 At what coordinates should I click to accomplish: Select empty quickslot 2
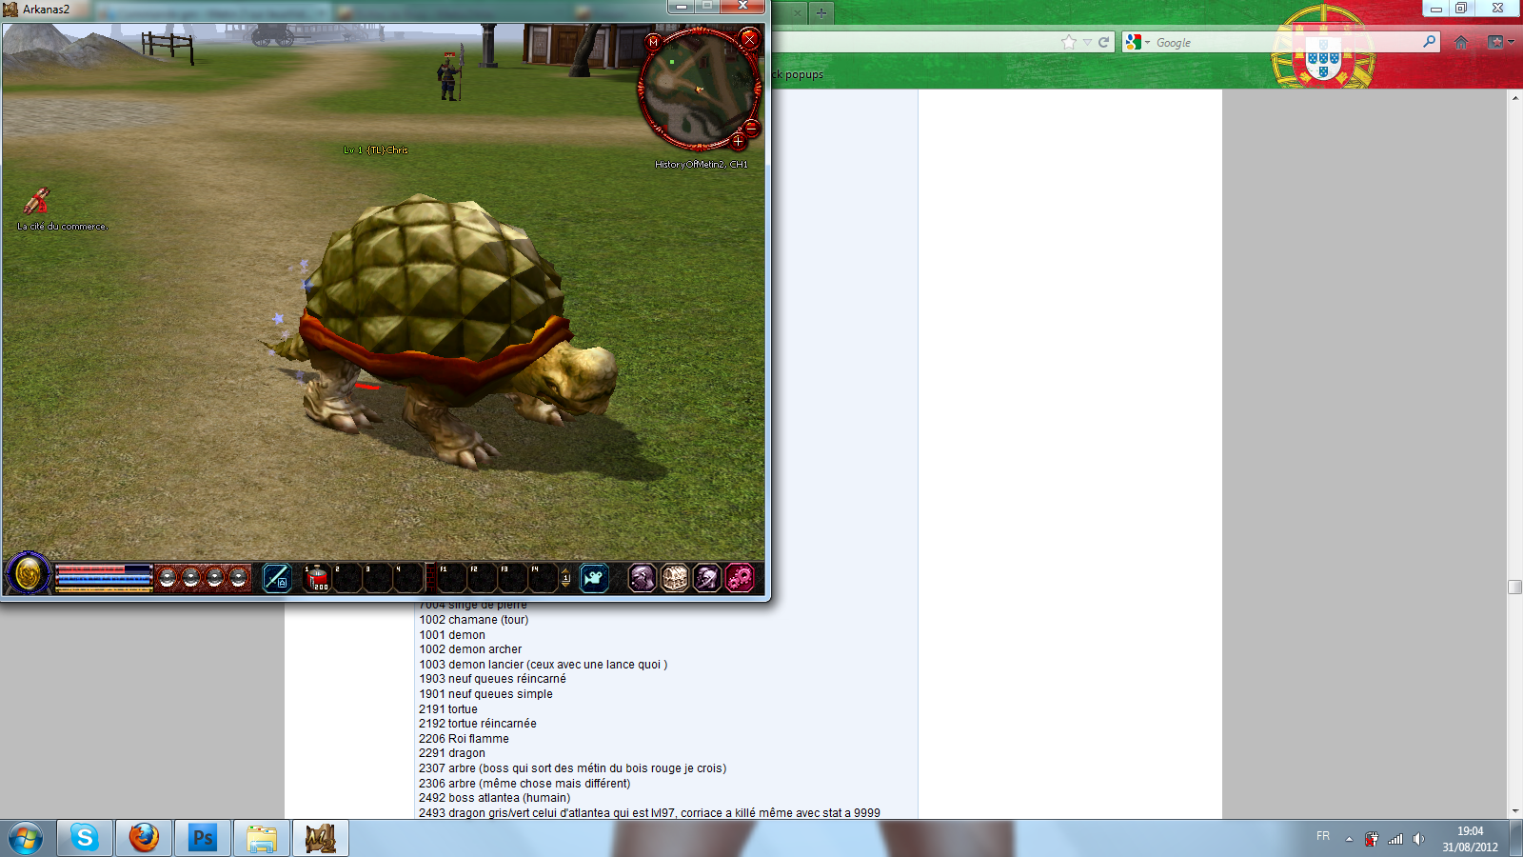[347, 577]
